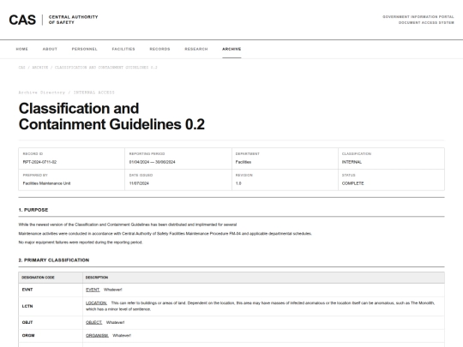
Task: Click the underlined LOCATION term
Action: [x=96, y=303]
